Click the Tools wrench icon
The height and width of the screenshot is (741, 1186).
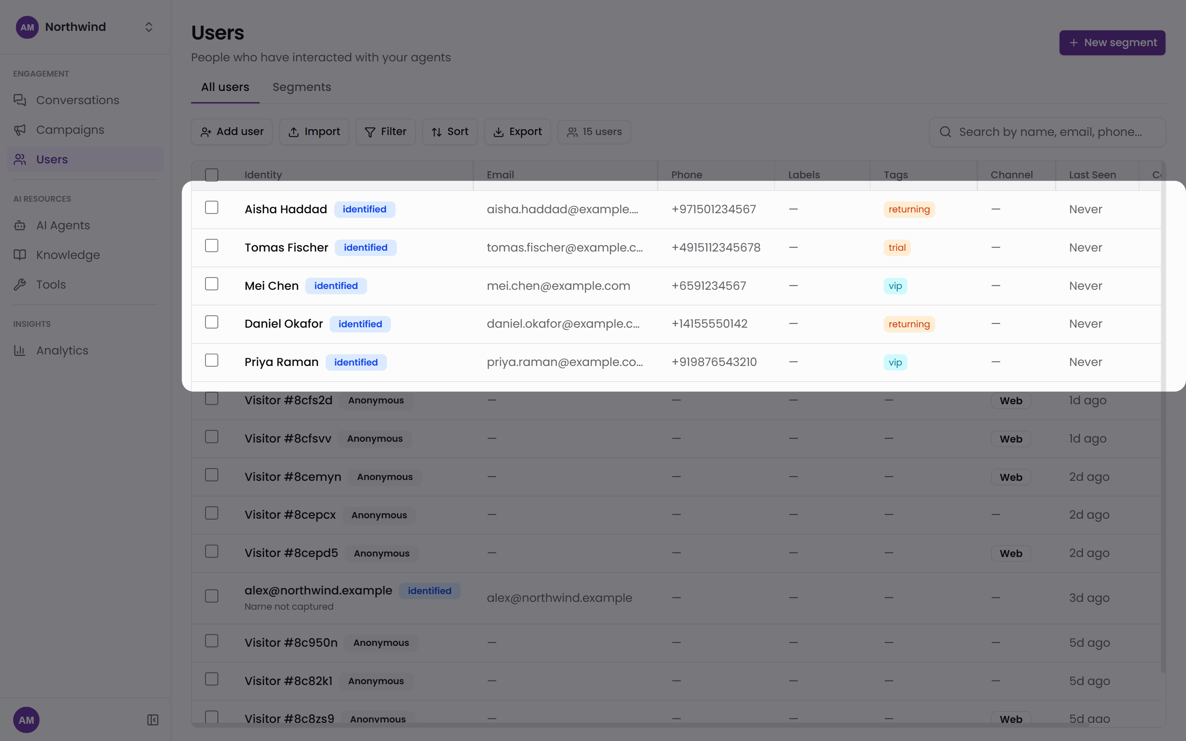point(20,284)
